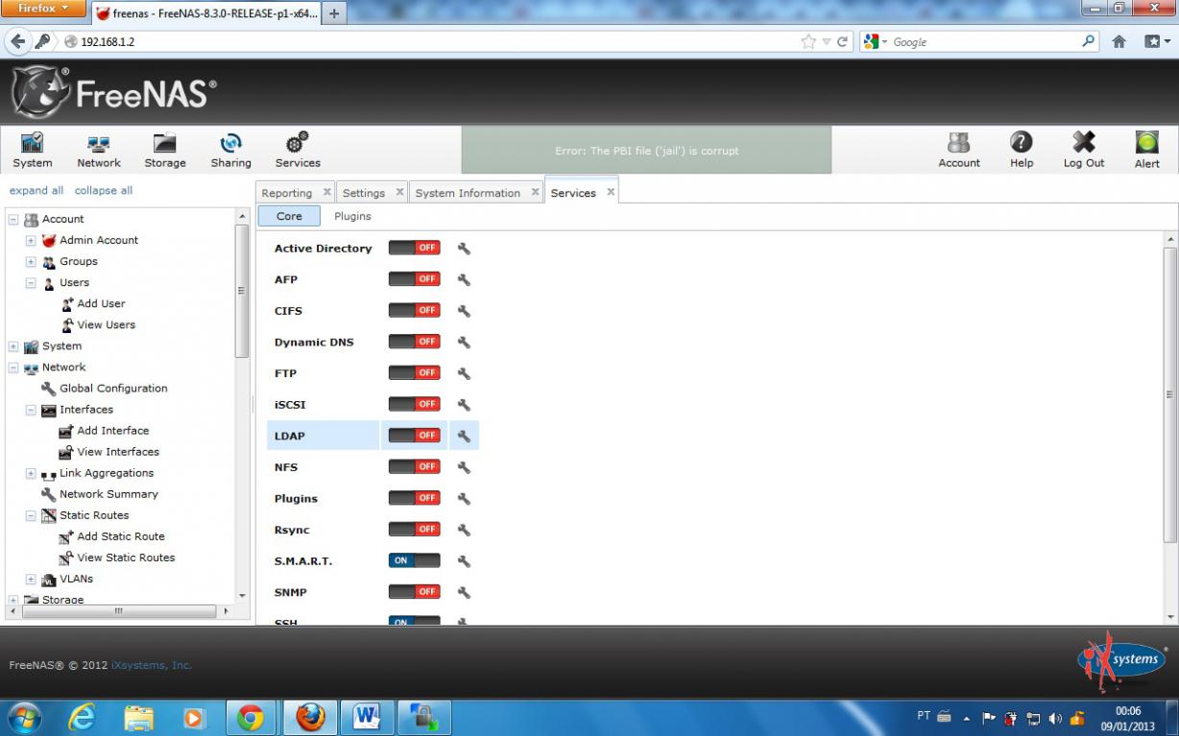Select the Plugins sub-tab
This screenshot has width=1179, height=736.
[x=352, y=216]
